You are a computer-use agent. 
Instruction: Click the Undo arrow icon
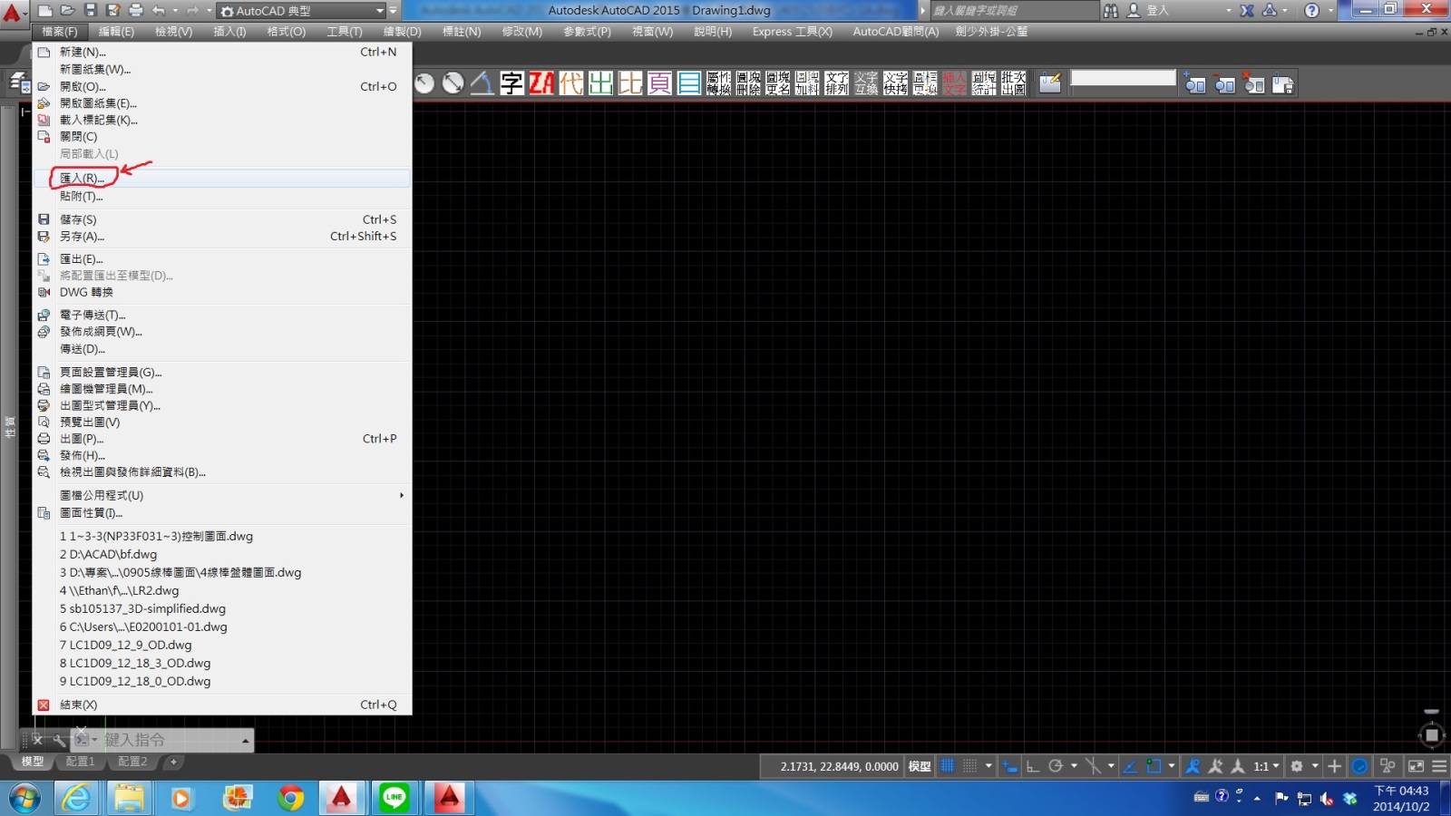click(159, 11)
